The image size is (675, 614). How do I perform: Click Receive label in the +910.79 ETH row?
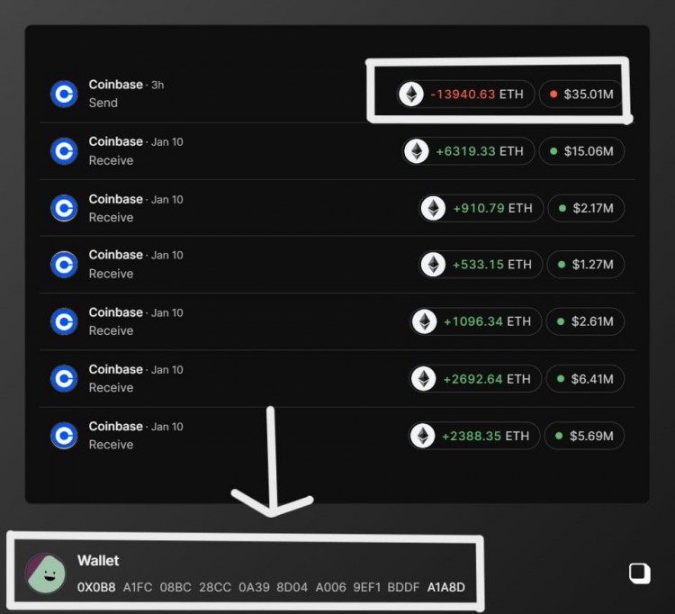tap(111, 218)
